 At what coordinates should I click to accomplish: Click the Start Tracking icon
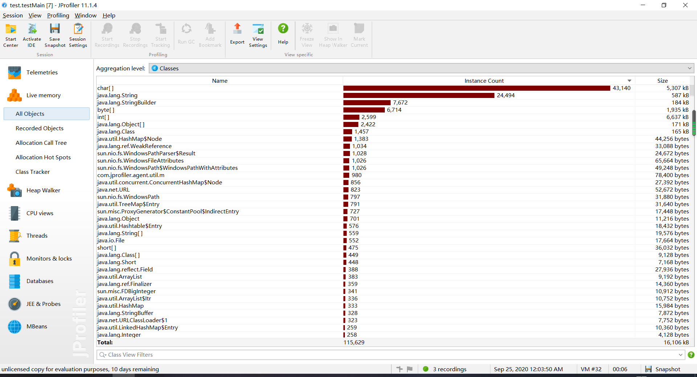tap(160, 35)
